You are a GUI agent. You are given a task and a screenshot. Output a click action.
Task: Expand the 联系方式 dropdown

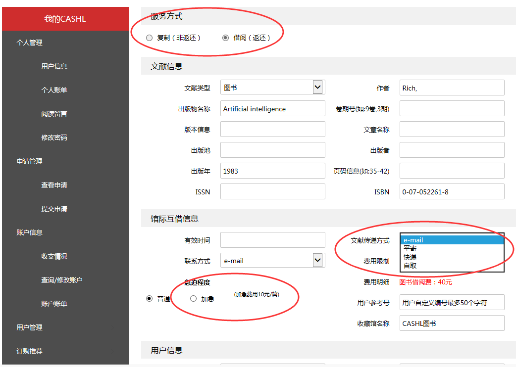pyautogui.click(x=318, y=261)
